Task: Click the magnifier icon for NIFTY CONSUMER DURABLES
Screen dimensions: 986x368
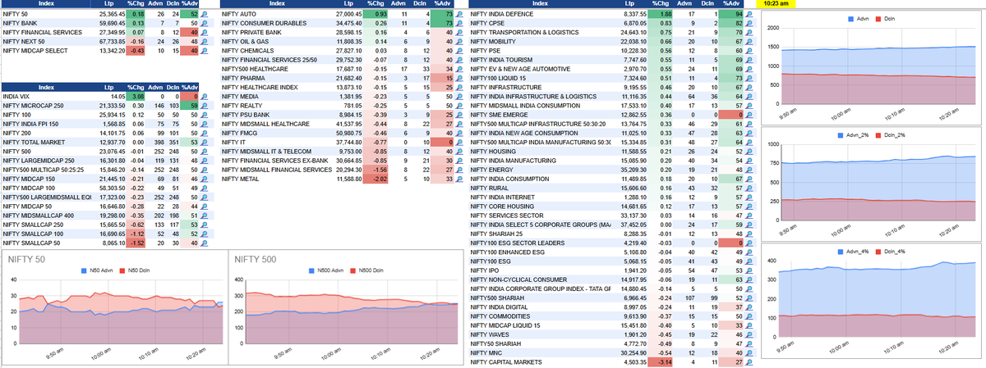Action: coord(460,24)
